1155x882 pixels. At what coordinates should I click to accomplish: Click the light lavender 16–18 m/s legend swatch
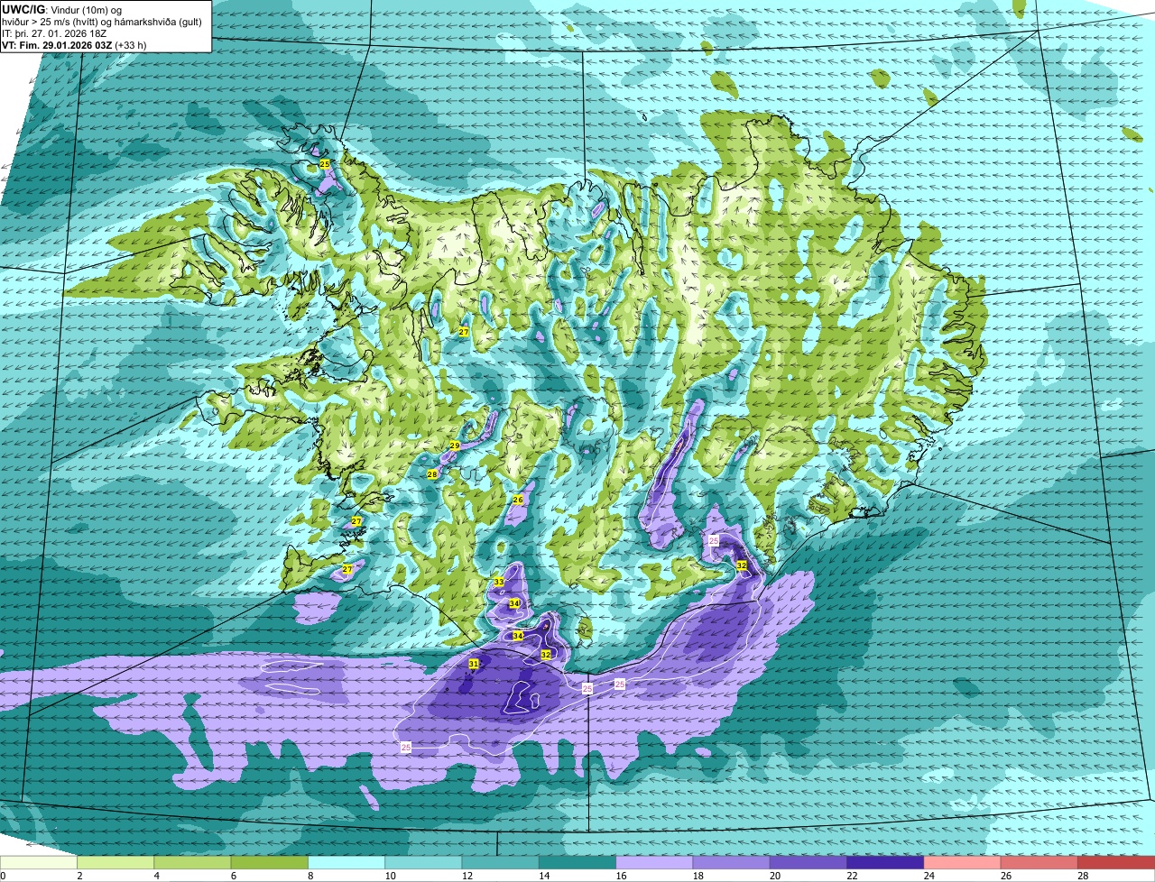pos(654,862)
